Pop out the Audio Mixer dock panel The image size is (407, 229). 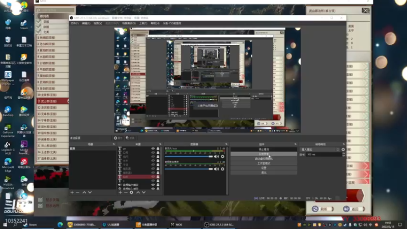[226, 144]
